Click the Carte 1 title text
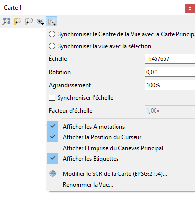This screenshot has height=210, width=195. pos(13,8)
